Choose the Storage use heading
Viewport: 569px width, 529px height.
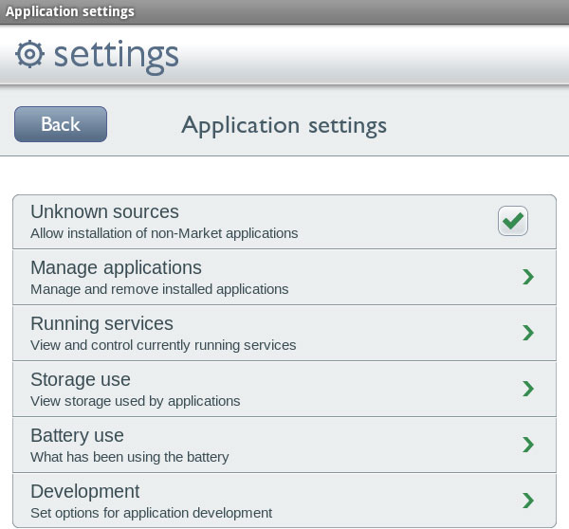pyautogui.click(x=81, y=379)
